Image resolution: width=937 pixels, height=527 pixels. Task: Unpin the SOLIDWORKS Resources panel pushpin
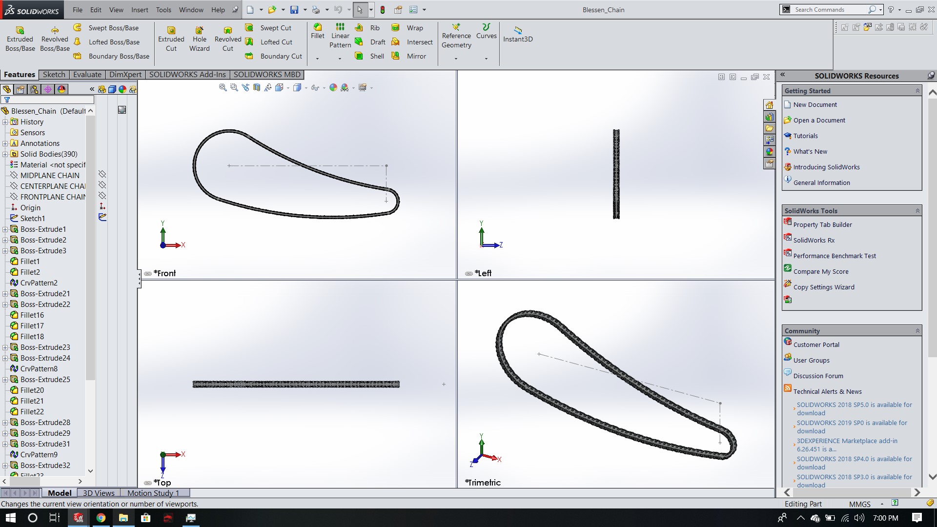tap(931, 76)
